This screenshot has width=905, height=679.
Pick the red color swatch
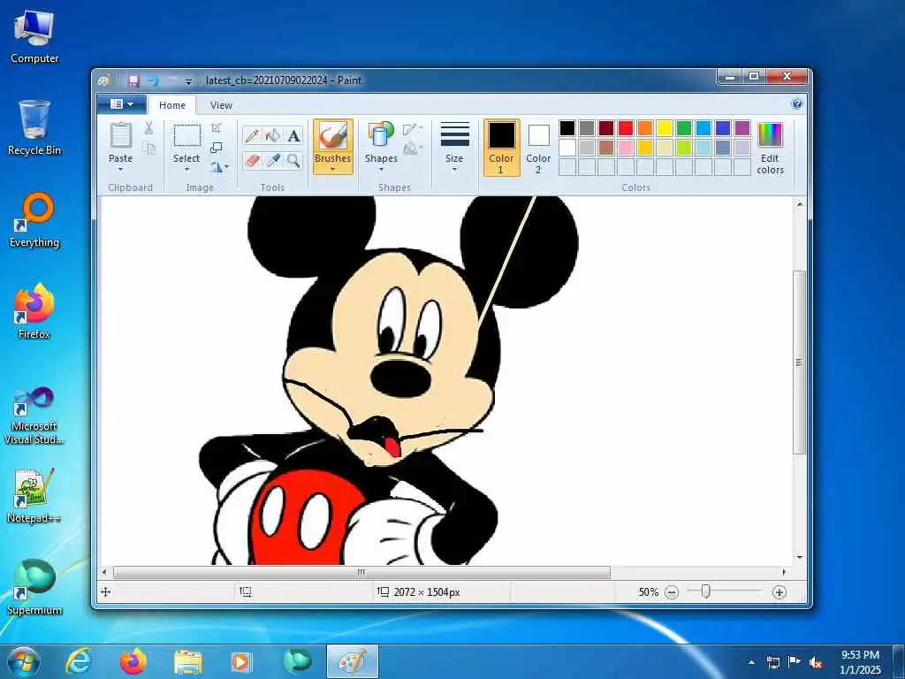coord(626,128)
